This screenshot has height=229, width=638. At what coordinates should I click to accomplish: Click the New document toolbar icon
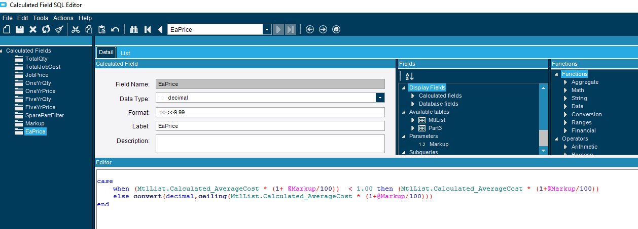pyautogui.click(x=7, y=29)
